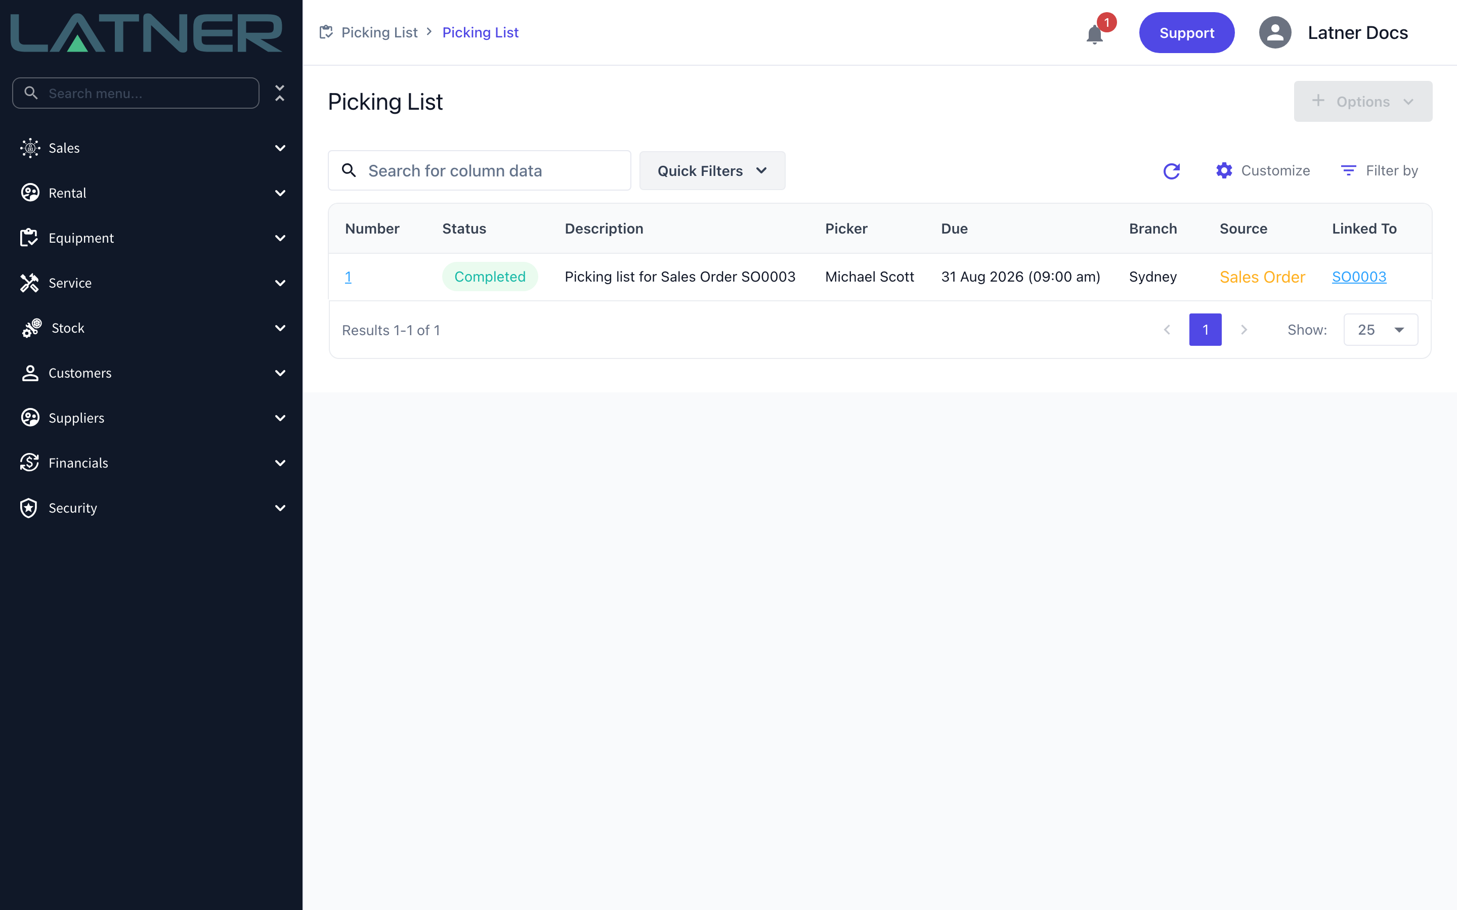This screenshot has width=1457, height=910.
Task: Click the sidebar search magnifier icon
Action: point(31,93)
